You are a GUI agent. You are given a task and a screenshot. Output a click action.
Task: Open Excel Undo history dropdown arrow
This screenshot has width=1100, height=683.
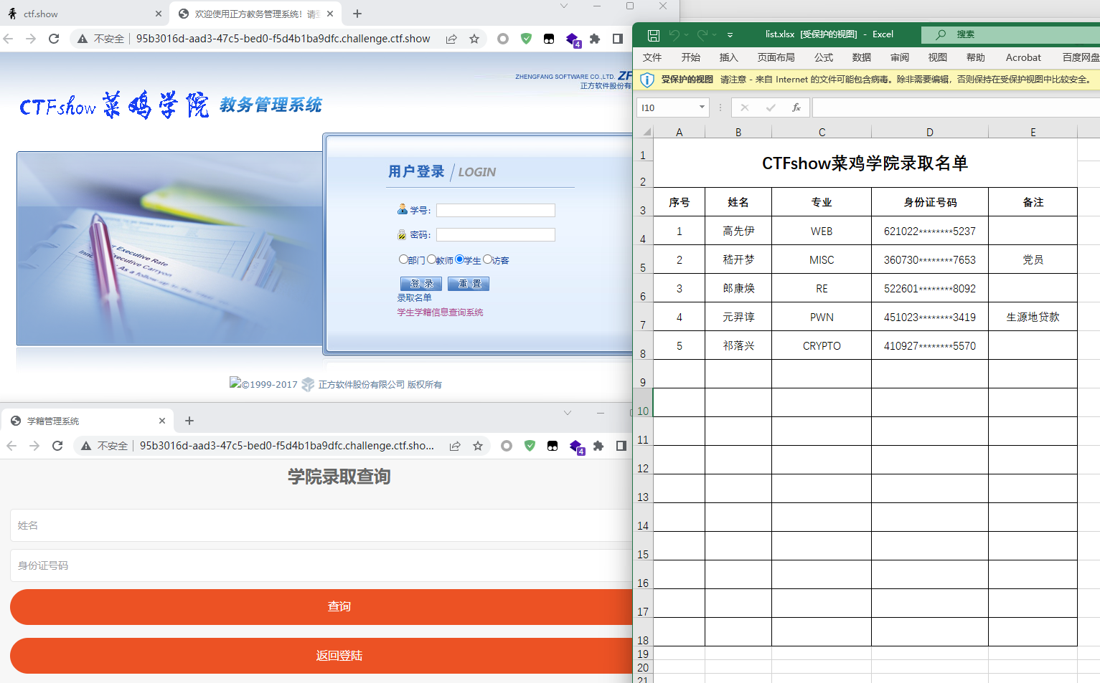point(686,34)
